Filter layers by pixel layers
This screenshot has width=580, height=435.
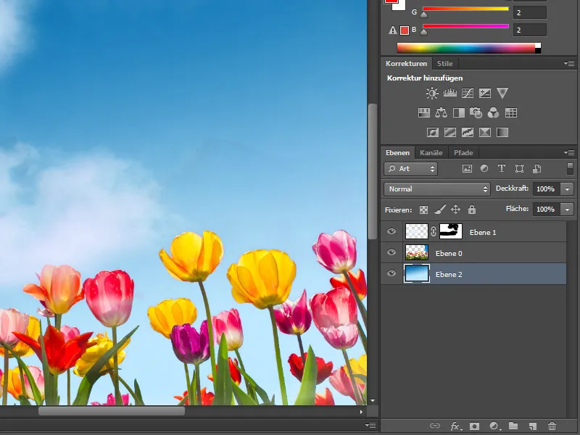pos(467,169)
